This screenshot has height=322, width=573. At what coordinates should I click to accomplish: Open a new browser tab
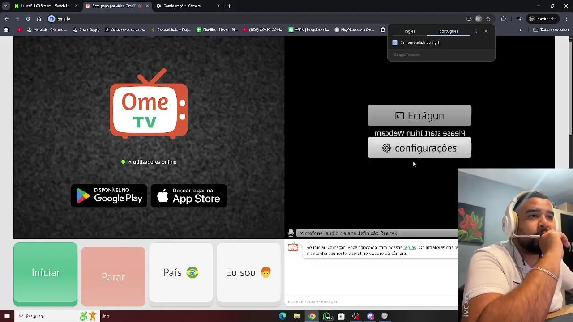coord(229,6)
